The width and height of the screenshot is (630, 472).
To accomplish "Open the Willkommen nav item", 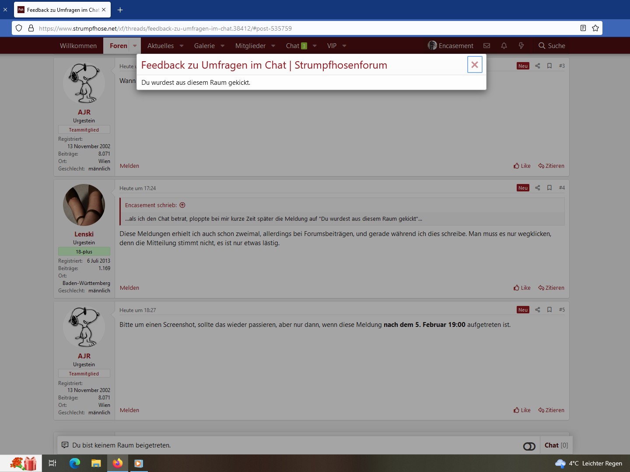I will tap(78, 46).
